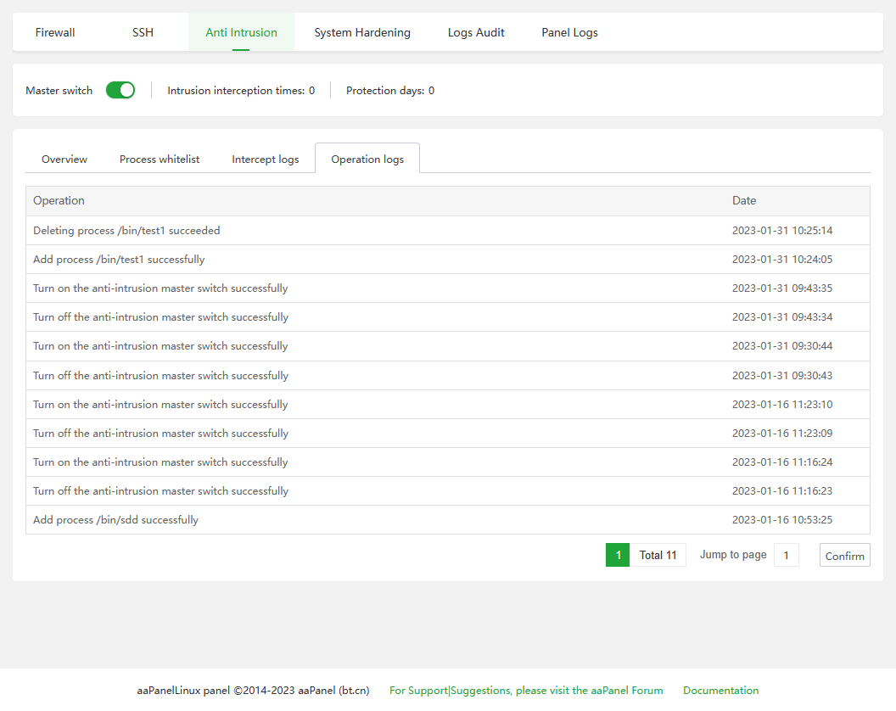Go to System Hardening tab

pos(362,32)
